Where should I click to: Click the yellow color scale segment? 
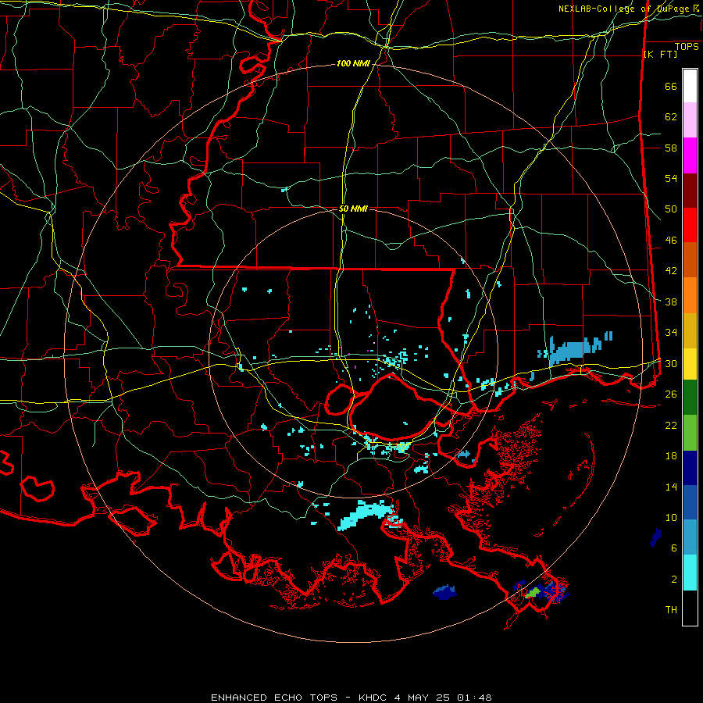tap(690, 363)
